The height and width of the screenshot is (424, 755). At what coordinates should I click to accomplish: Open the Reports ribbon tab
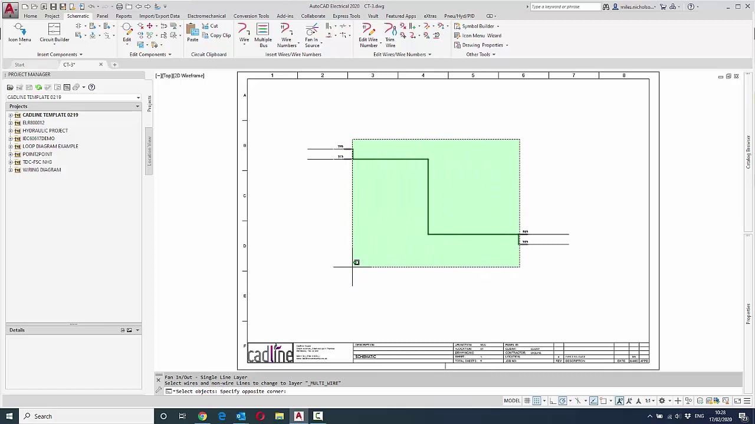pos(123,16)
